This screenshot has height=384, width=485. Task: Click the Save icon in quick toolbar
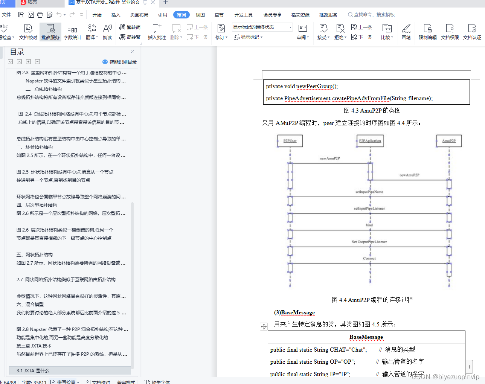(x=21, y=15)
